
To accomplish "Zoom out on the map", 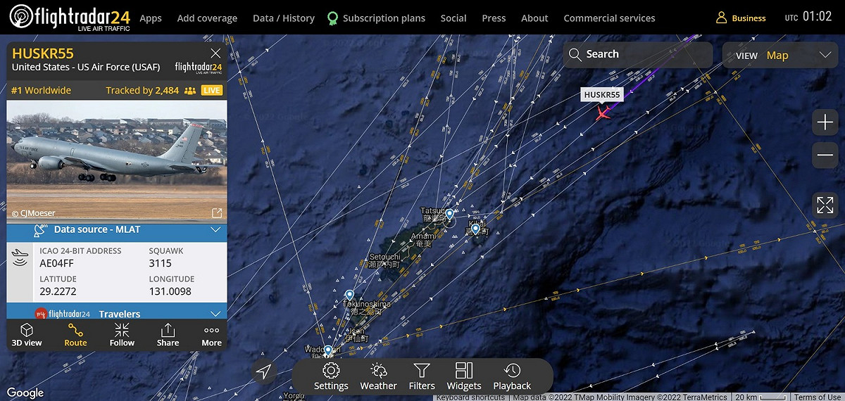I will point(825,155).
